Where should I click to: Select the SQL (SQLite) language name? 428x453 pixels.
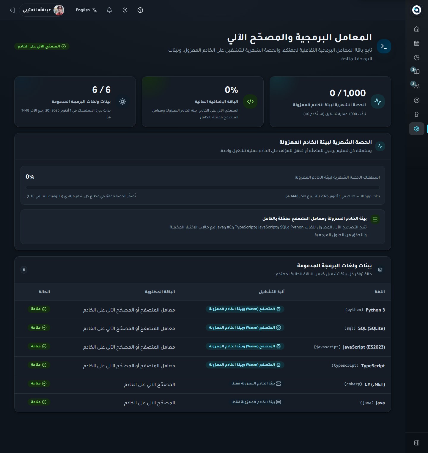(372, 328)
